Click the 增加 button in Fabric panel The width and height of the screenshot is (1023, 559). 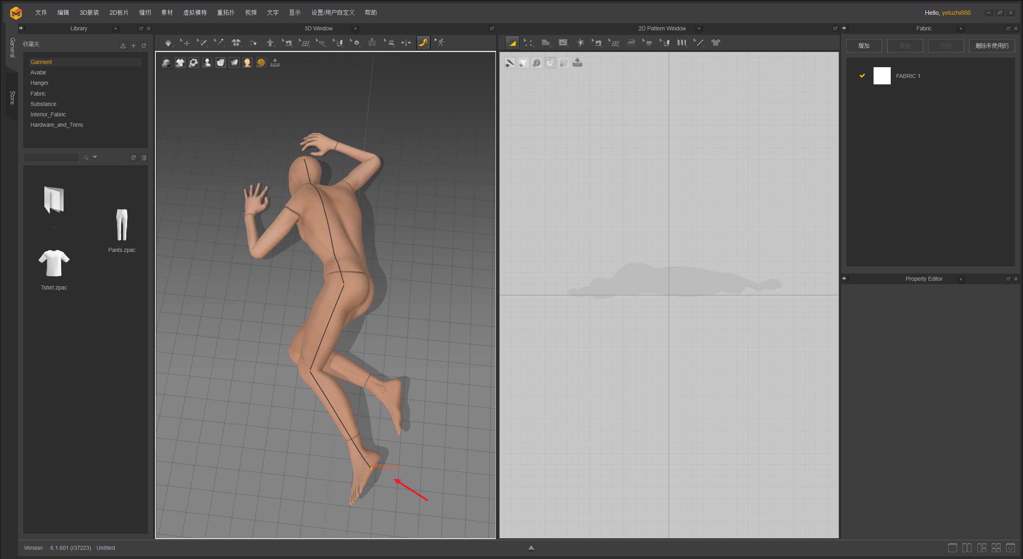(x=864, y=46)
